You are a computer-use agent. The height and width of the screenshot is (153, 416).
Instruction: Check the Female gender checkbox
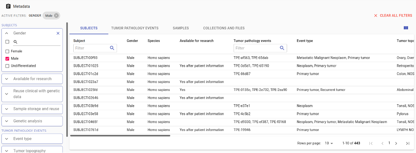(7, 51)
